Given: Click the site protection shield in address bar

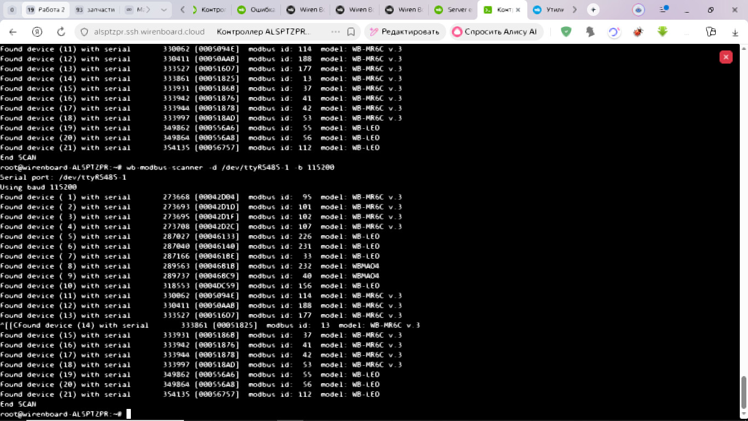Looking at the screenshot, I should tap(84, 32).
